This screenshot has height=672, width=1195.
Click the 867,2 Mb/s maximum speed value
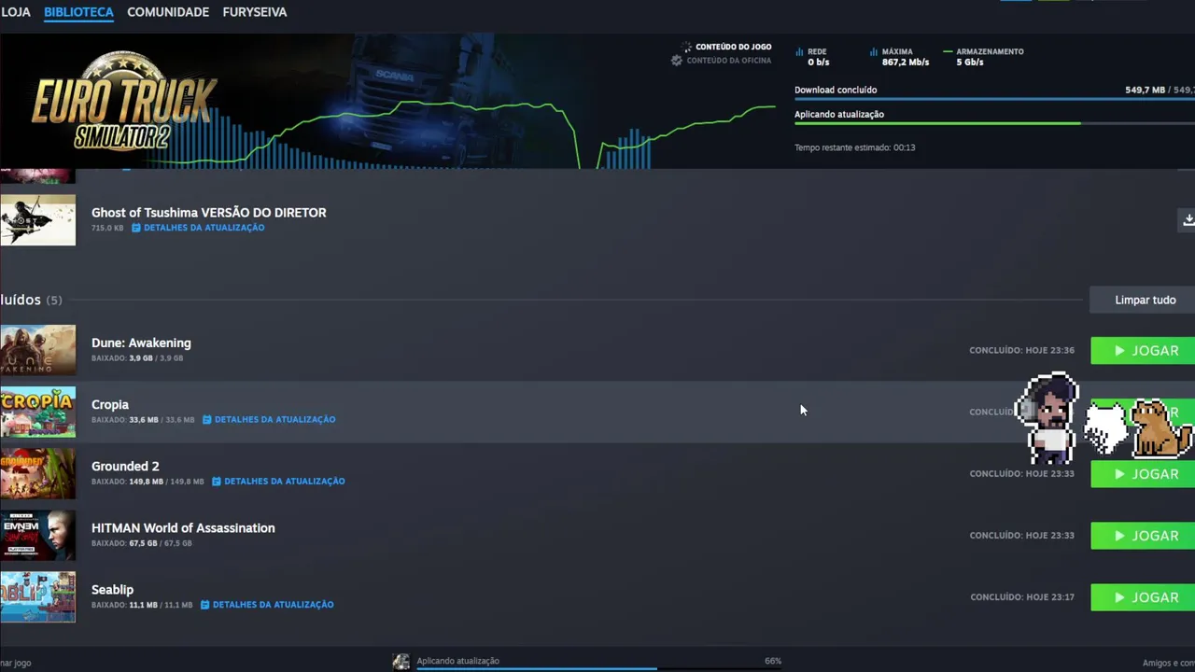click(x=905, y=63)
